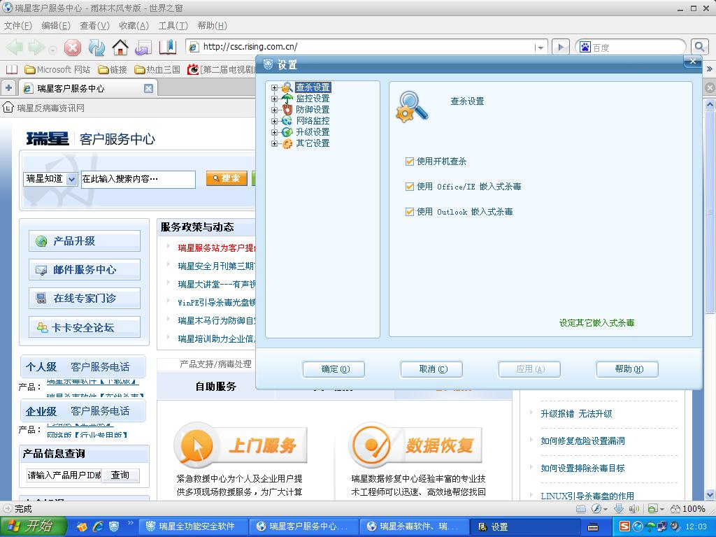This screenshot has width=716, height=537.
Task: Refresh the page with blue arrows icon
Action: coord(96,48)
